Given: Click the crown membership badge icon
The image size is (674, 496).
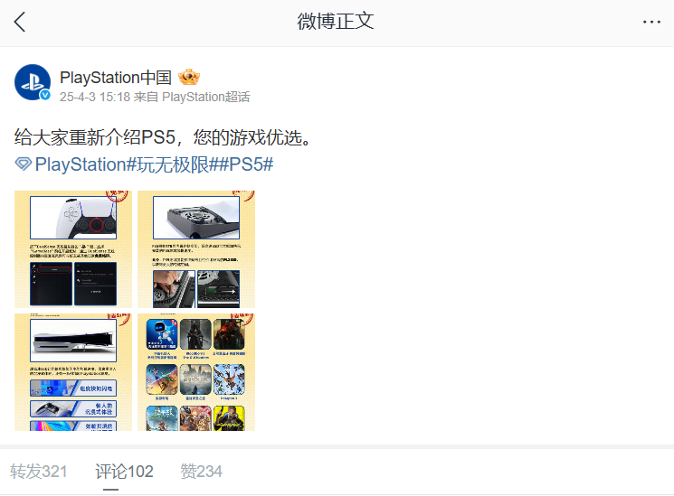Looking at the screenshot, I should tap(189, 78).
